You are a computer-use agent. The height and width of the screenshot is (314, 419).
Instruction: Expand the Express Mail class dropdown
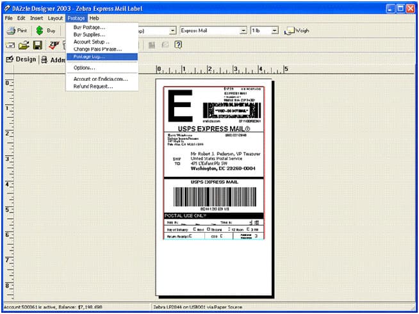[243, 31]
